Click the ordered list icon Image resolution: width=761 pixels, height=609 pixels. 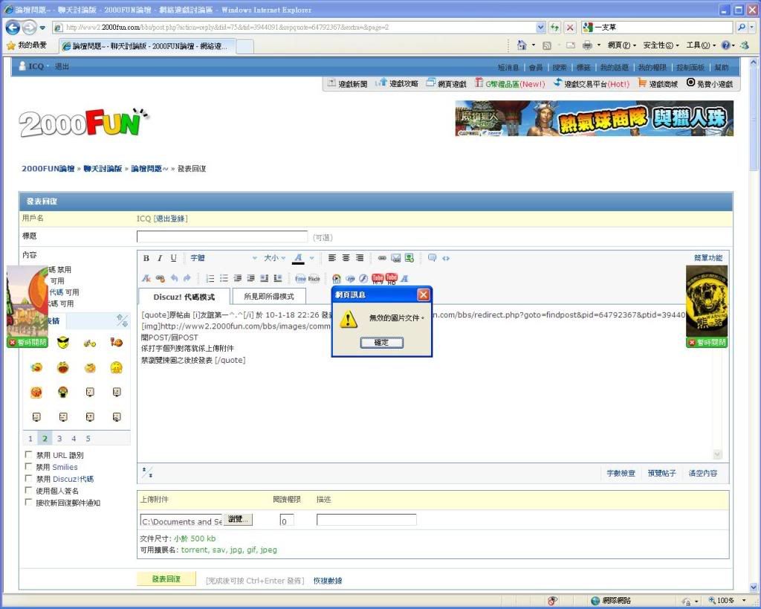210,278
